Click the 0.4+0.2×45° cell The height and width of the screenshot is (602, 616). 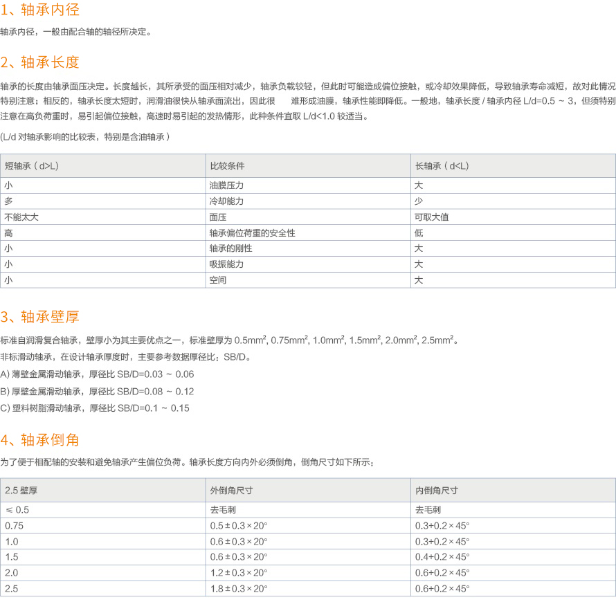point(513,557)
